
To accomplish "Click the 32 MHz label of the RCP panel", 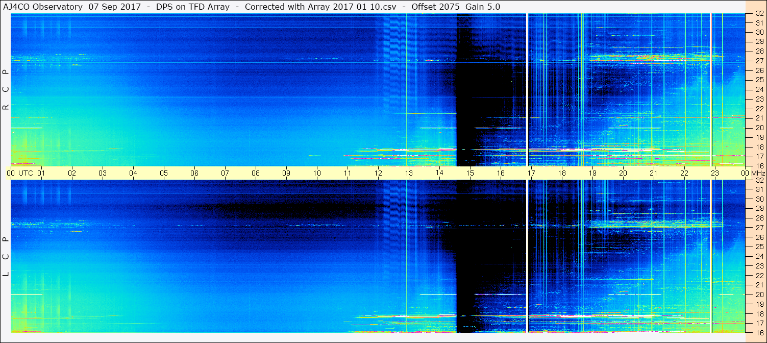I will [758, 14].
